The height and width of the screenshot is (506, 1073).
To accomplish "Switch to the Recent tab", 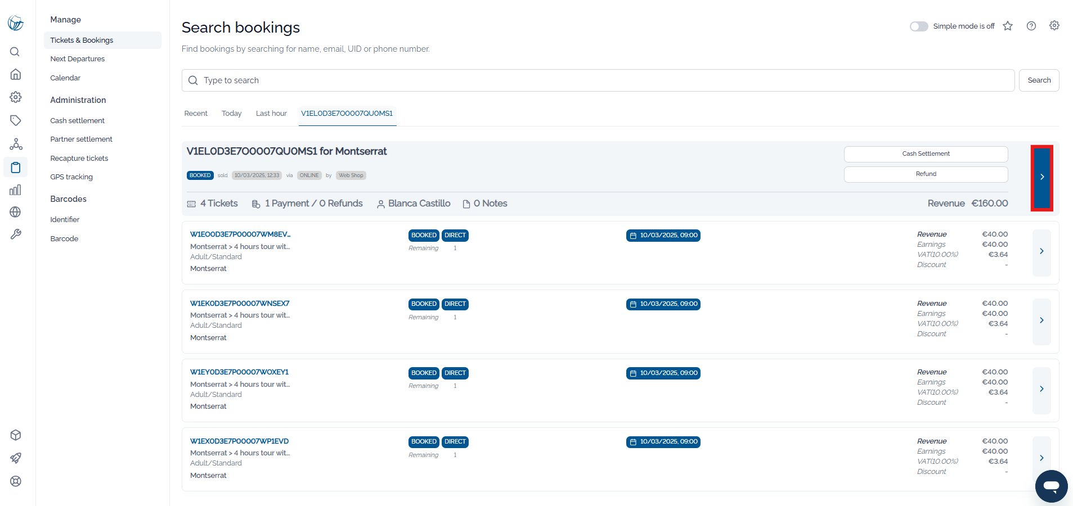I will click(196, 114).
